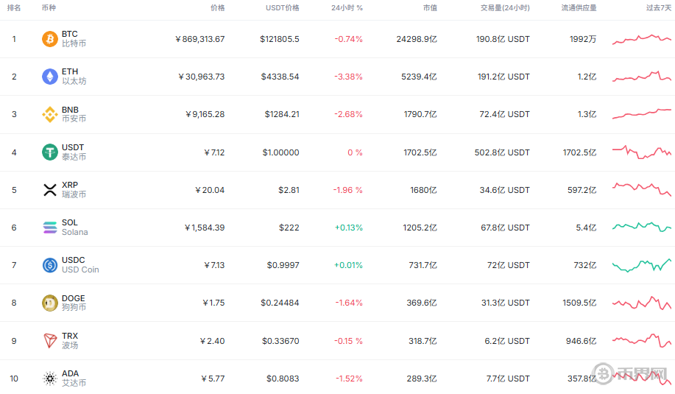Click the Cardano ADA coin icon

tap(50, 379)
